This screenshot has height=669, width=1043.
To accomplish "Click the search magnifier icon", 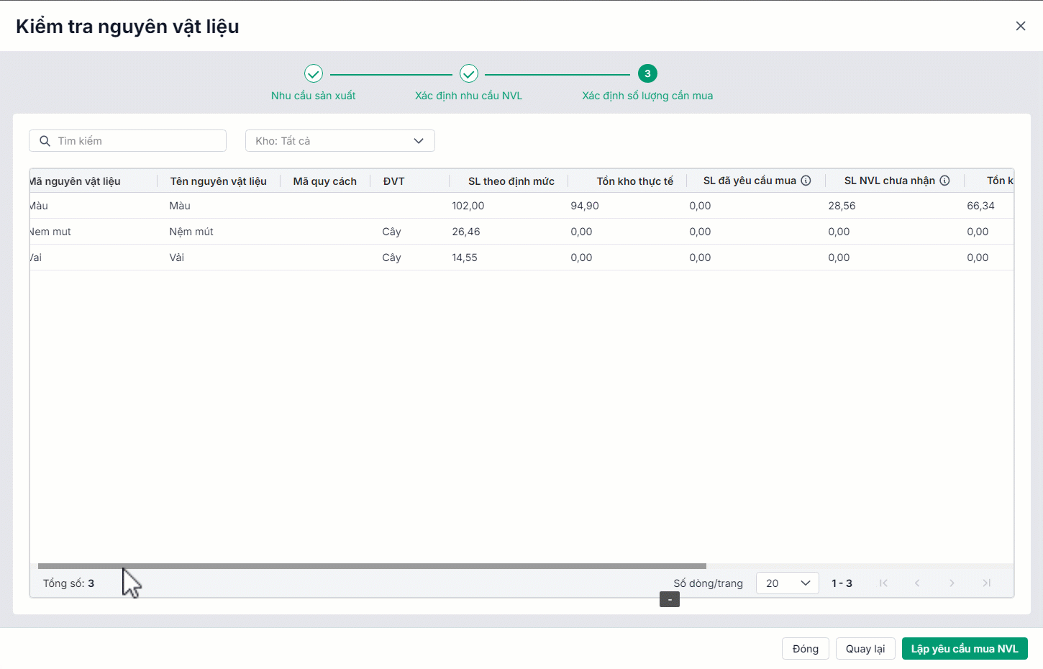I will point(45,141).
